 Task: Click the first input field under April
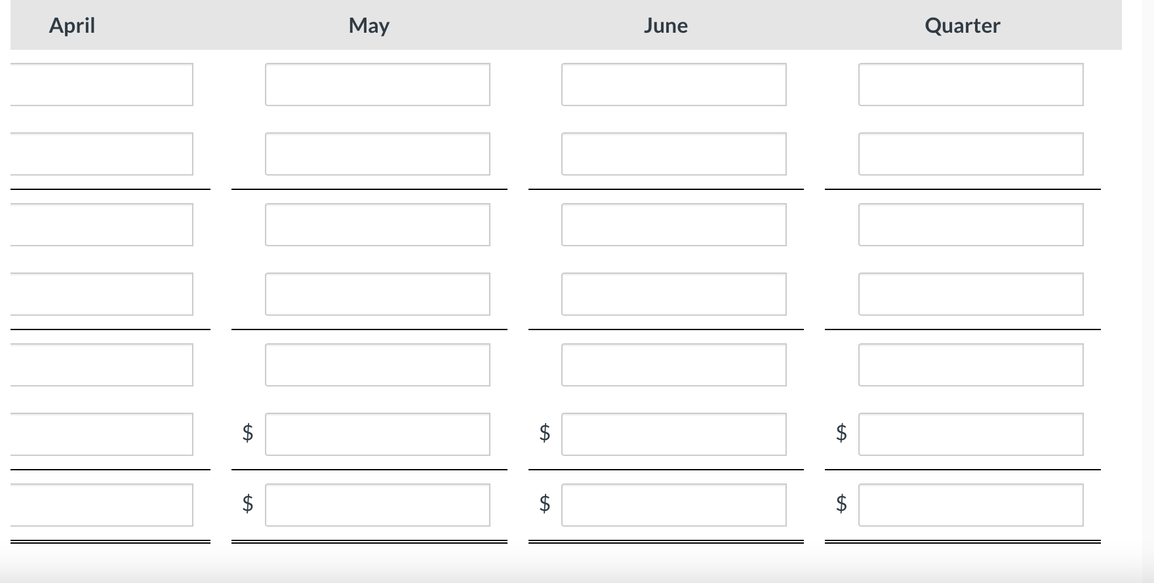tap(98, 84)
